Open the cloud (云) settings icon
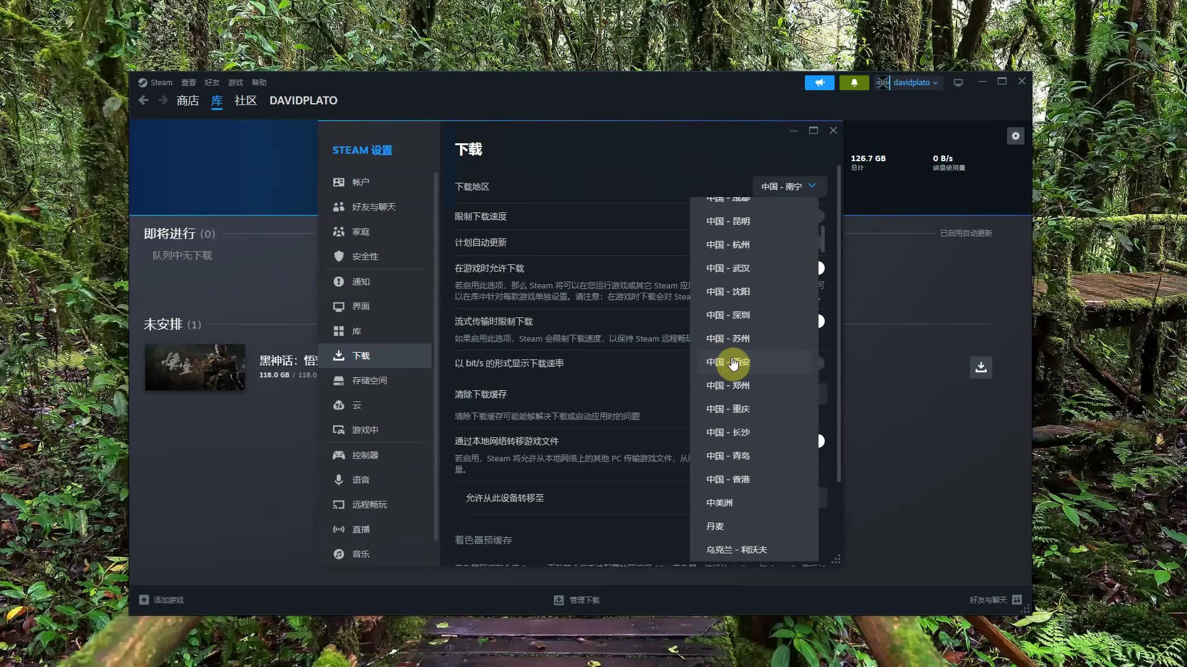Screen dimensions: 1187x667 coord(339,405)
